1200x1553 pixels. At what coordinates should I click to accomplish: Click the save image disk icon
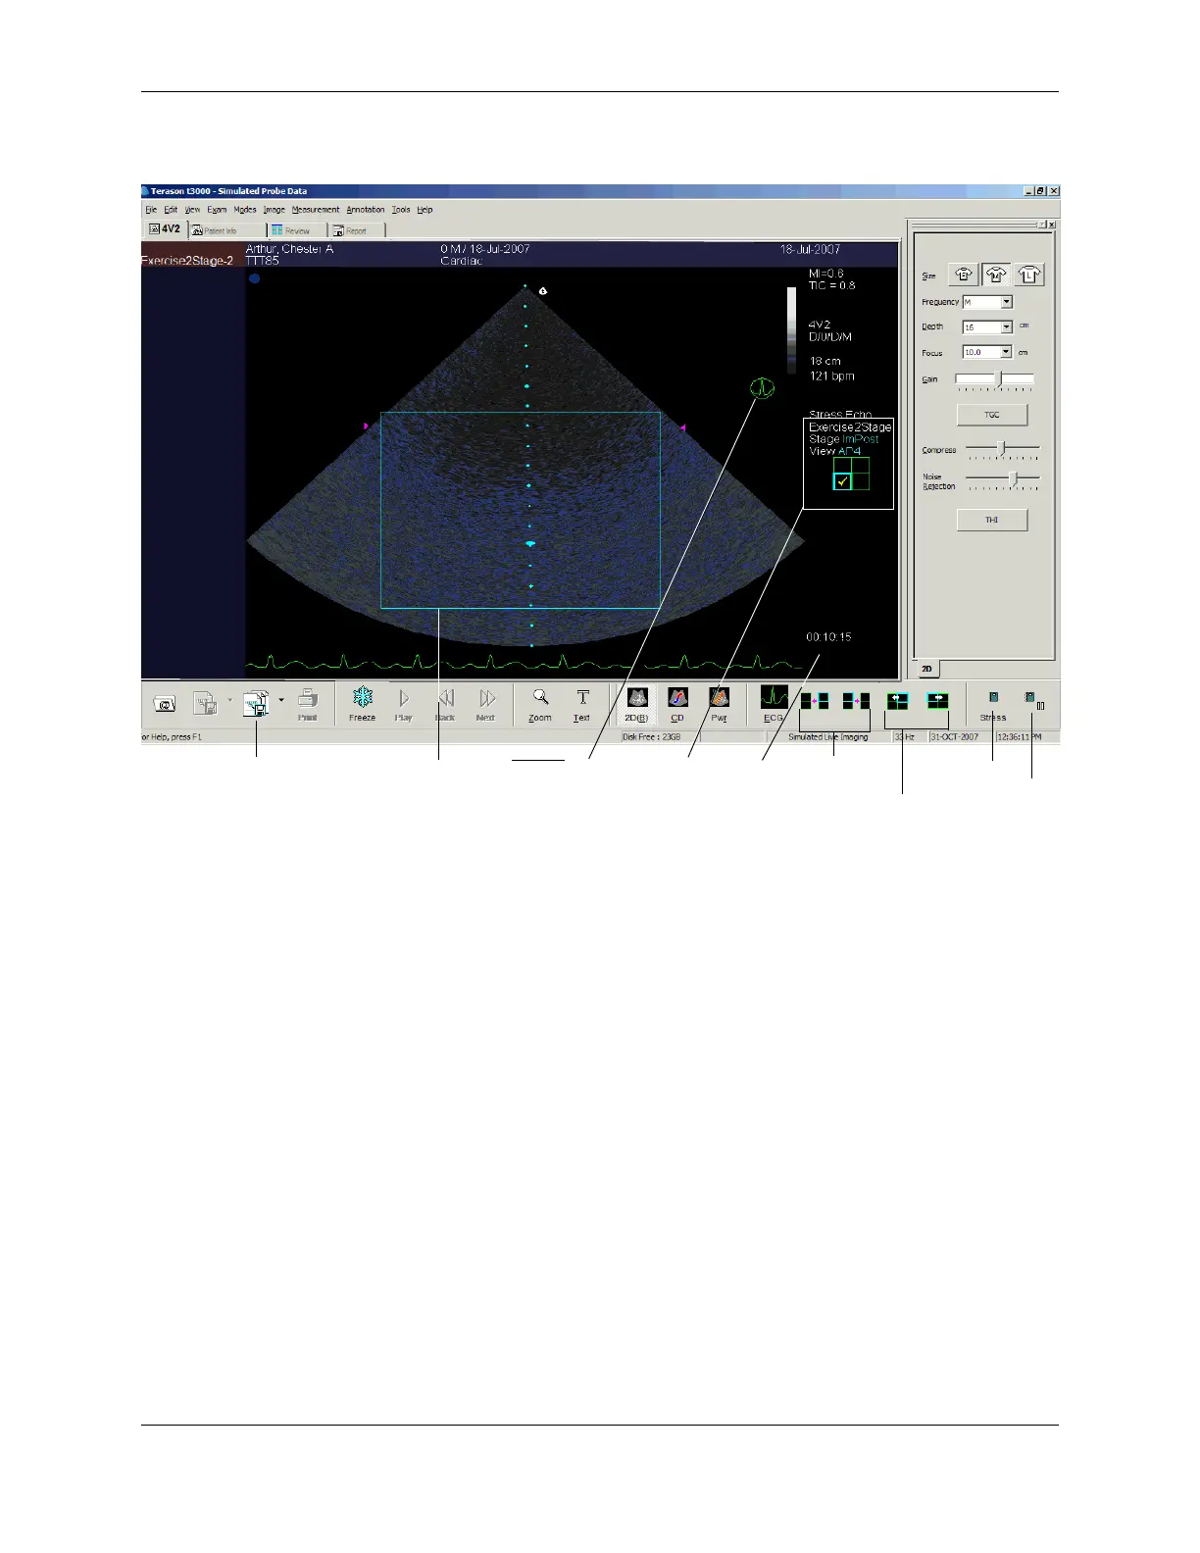tap(256, 703)
